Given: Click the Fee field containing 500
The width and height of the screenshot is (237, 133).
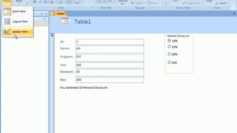Looking at the screenshot, I should coord(110,65).
